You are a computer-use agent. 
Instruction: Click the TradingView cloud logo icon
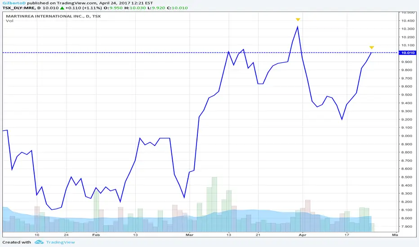pyautogui.click(x=39, y=242)
